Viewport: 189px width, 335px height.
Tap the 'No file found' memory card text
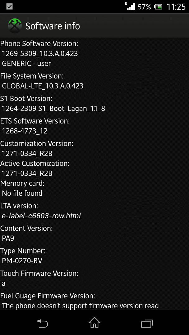[x=22, y=193]
